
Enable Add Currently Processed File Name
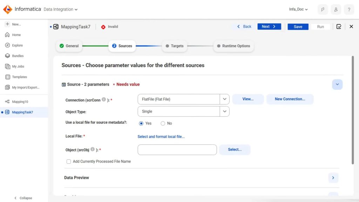pyautogui.click(x=69, y=161)
